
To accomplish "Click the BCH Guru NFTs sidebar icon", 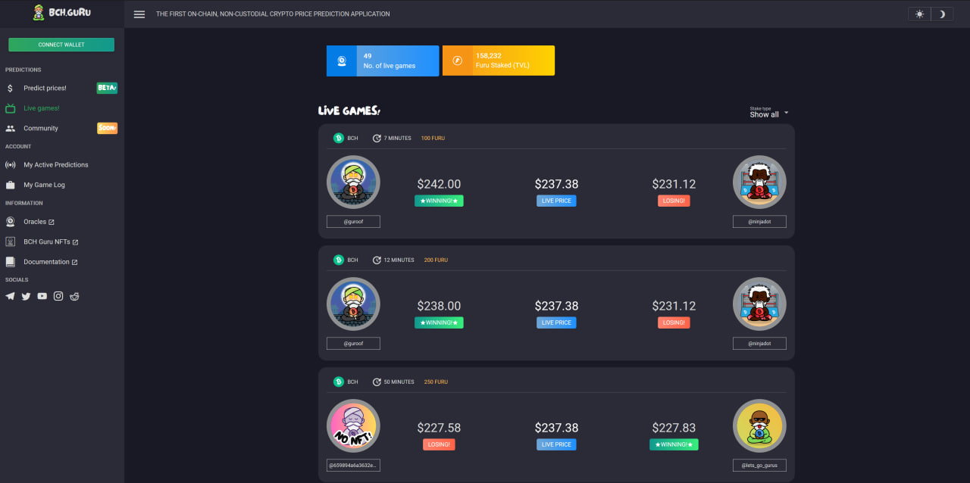I will (10, 241).
